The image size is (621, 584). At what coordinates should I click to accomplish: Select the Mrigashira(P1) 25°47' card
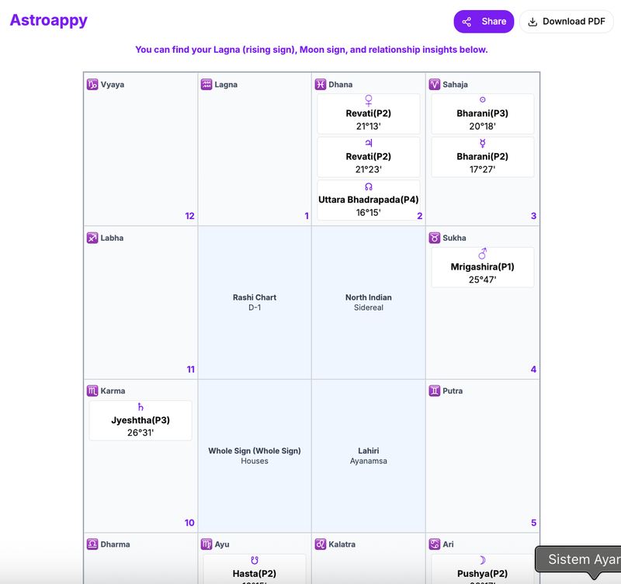click(x=482, y=267)
